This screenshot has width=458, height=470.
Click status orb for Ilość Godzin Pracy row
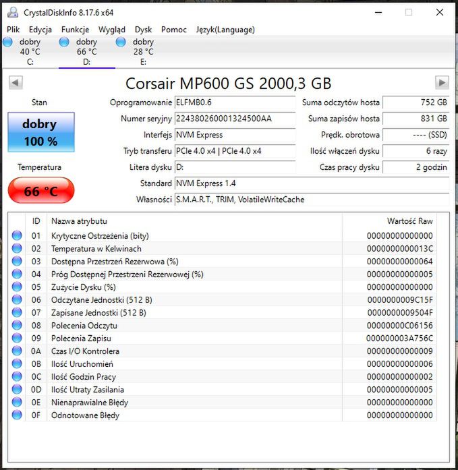click(x=17, y=376)
